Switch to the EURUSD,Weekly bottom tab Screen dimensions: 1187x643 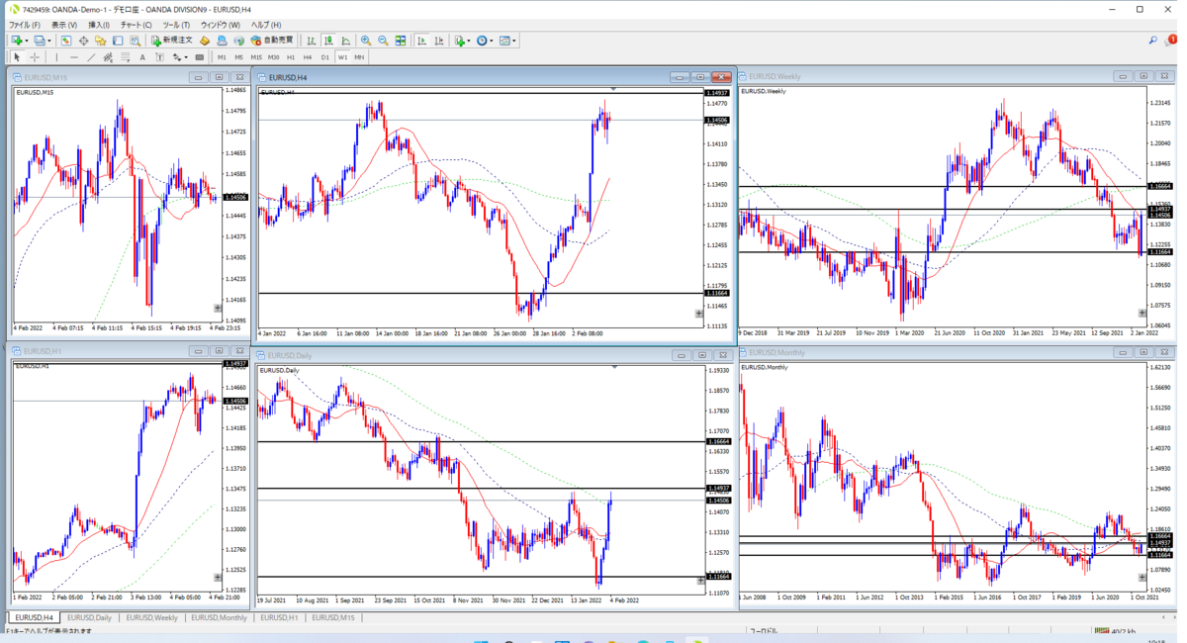[151, 617]
